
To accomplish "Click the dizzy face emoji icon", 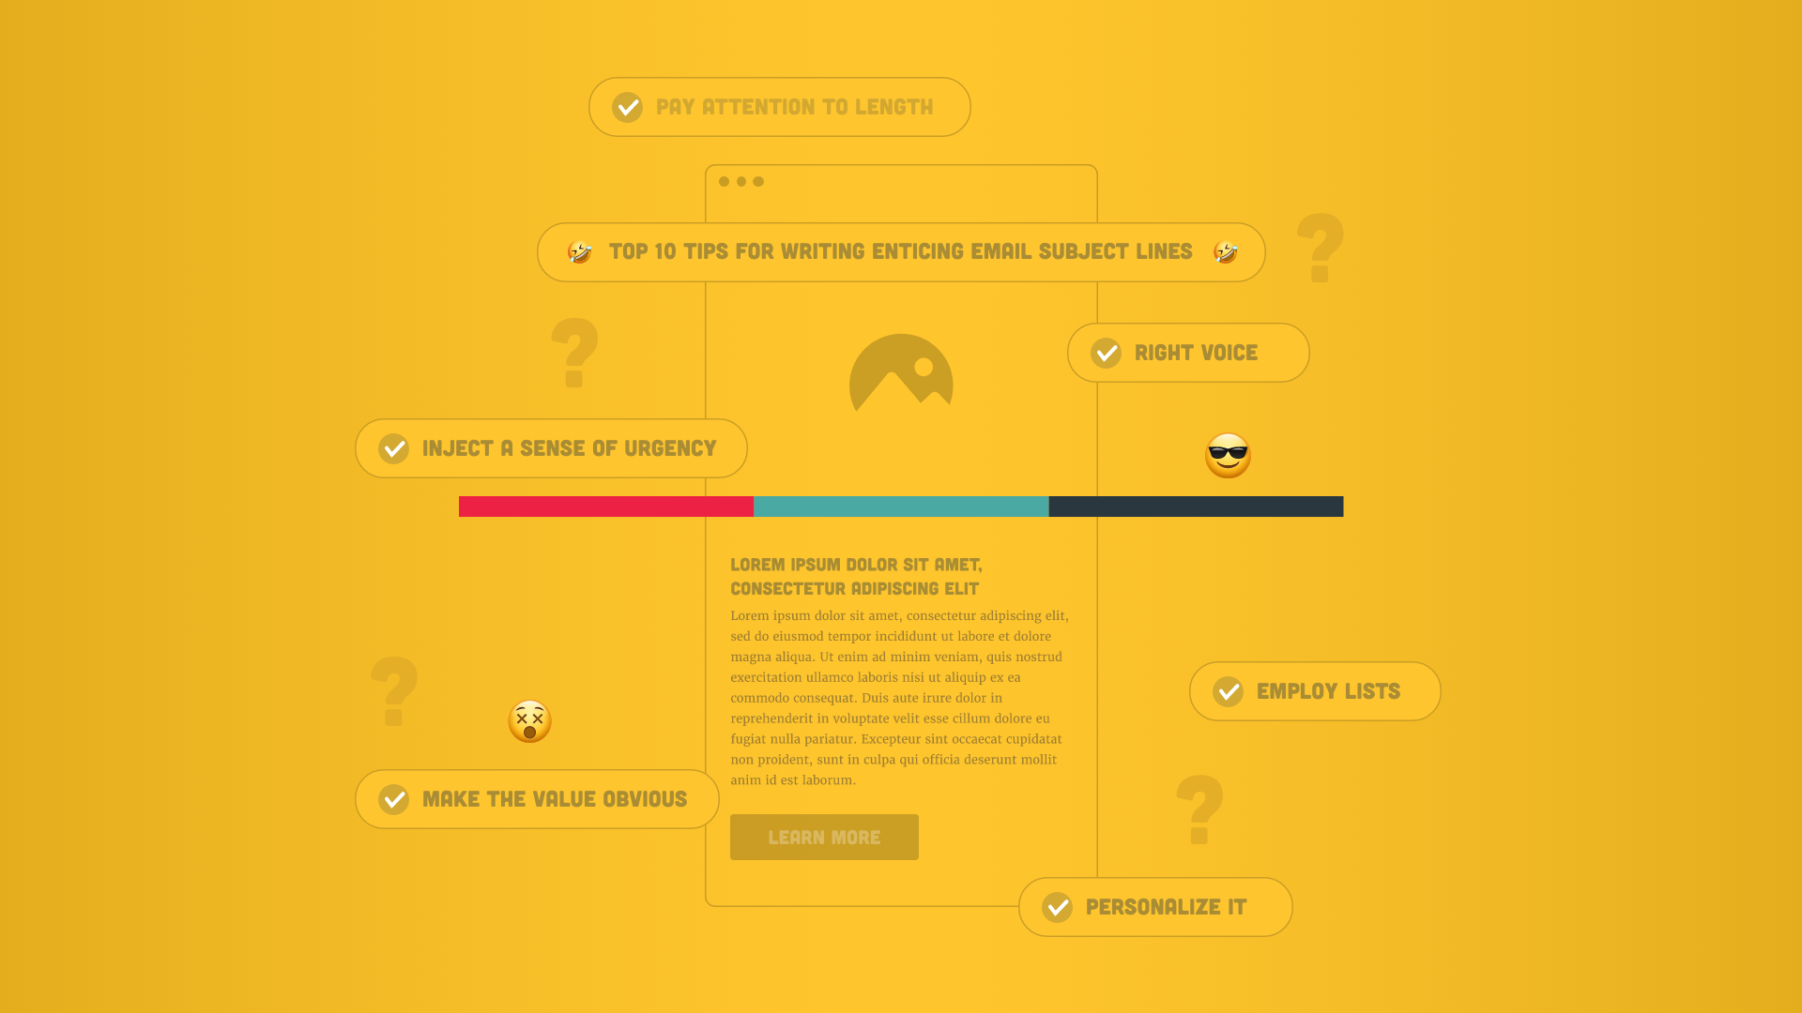I will [531, 719].
